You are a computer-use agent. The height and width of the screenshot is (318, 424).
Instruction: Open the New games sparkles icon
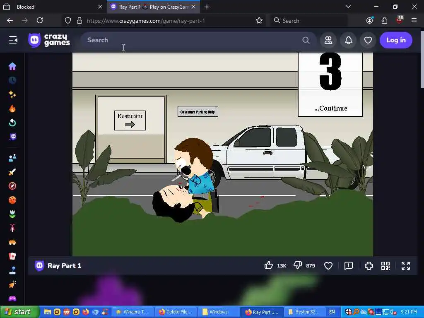pyautogui.click(x=12, y=94)
